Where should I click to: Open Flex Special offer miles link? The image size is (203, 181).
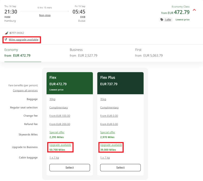pos(57,132)
